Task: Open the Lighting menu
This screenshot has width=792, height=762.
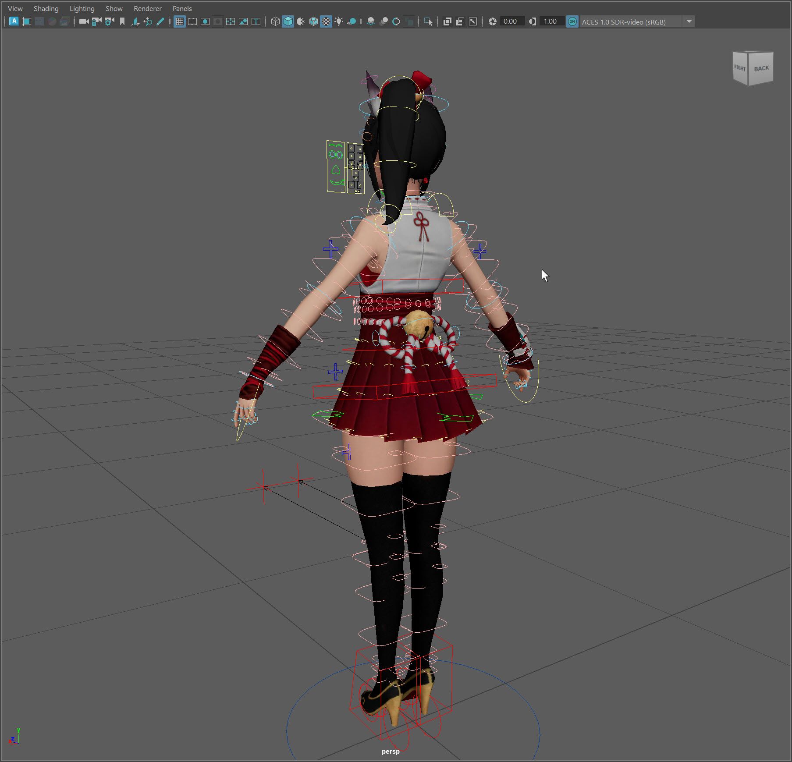Action: [82, 8]
